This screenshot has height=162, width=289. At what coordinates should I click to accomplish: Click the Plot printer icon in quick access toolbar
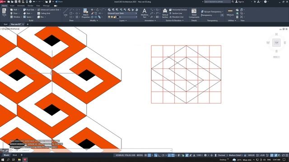(30, 2)
